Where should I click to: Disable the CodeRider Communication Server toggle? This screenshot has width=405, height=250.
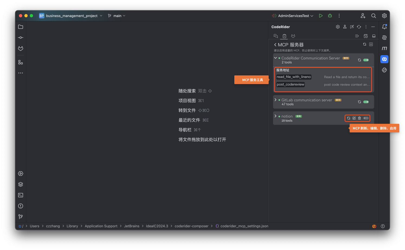[366, 60]
